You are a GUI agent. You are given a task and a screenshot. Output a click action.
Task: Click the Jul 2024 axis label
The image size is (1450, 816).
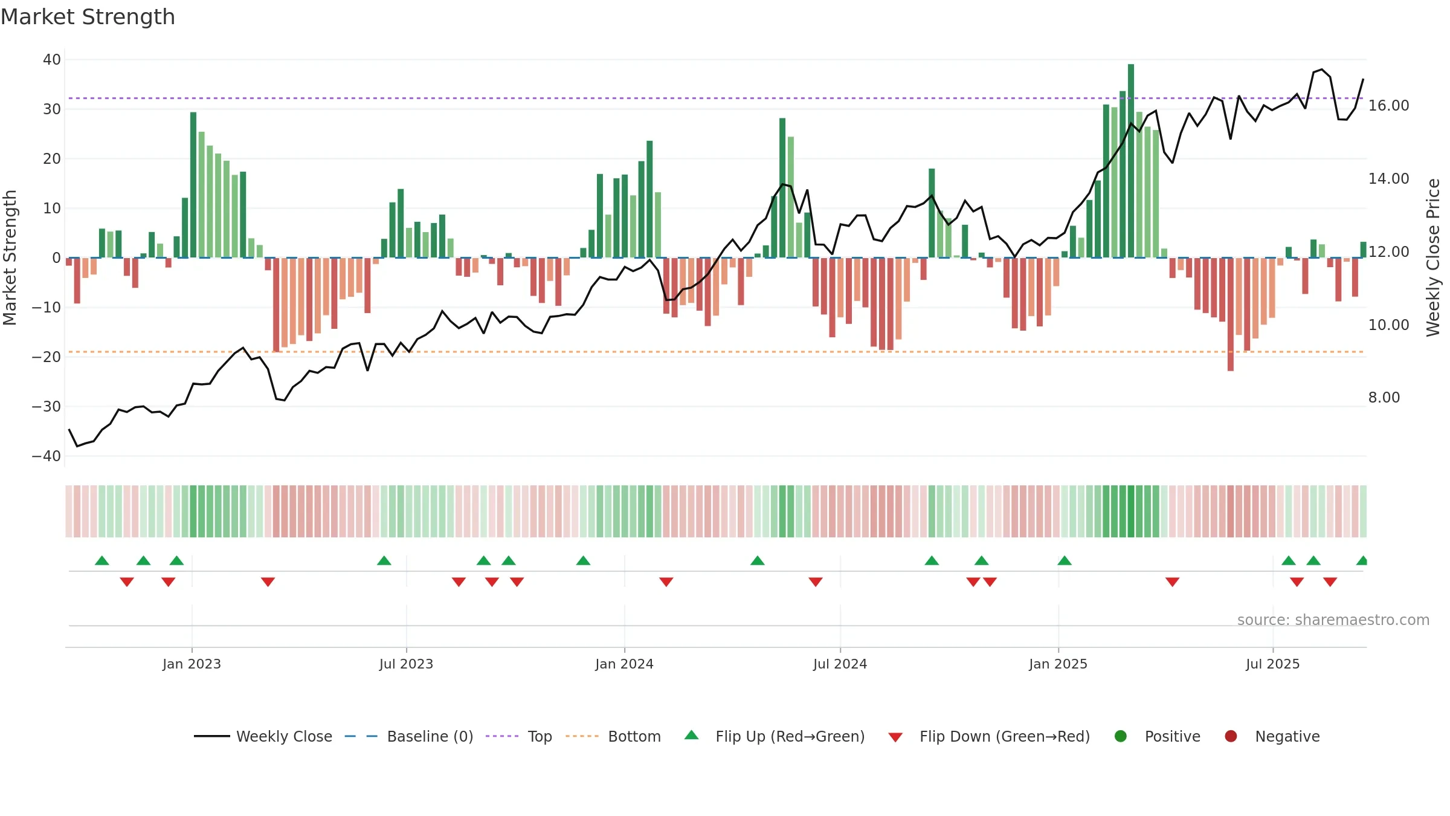pos(840,664)
